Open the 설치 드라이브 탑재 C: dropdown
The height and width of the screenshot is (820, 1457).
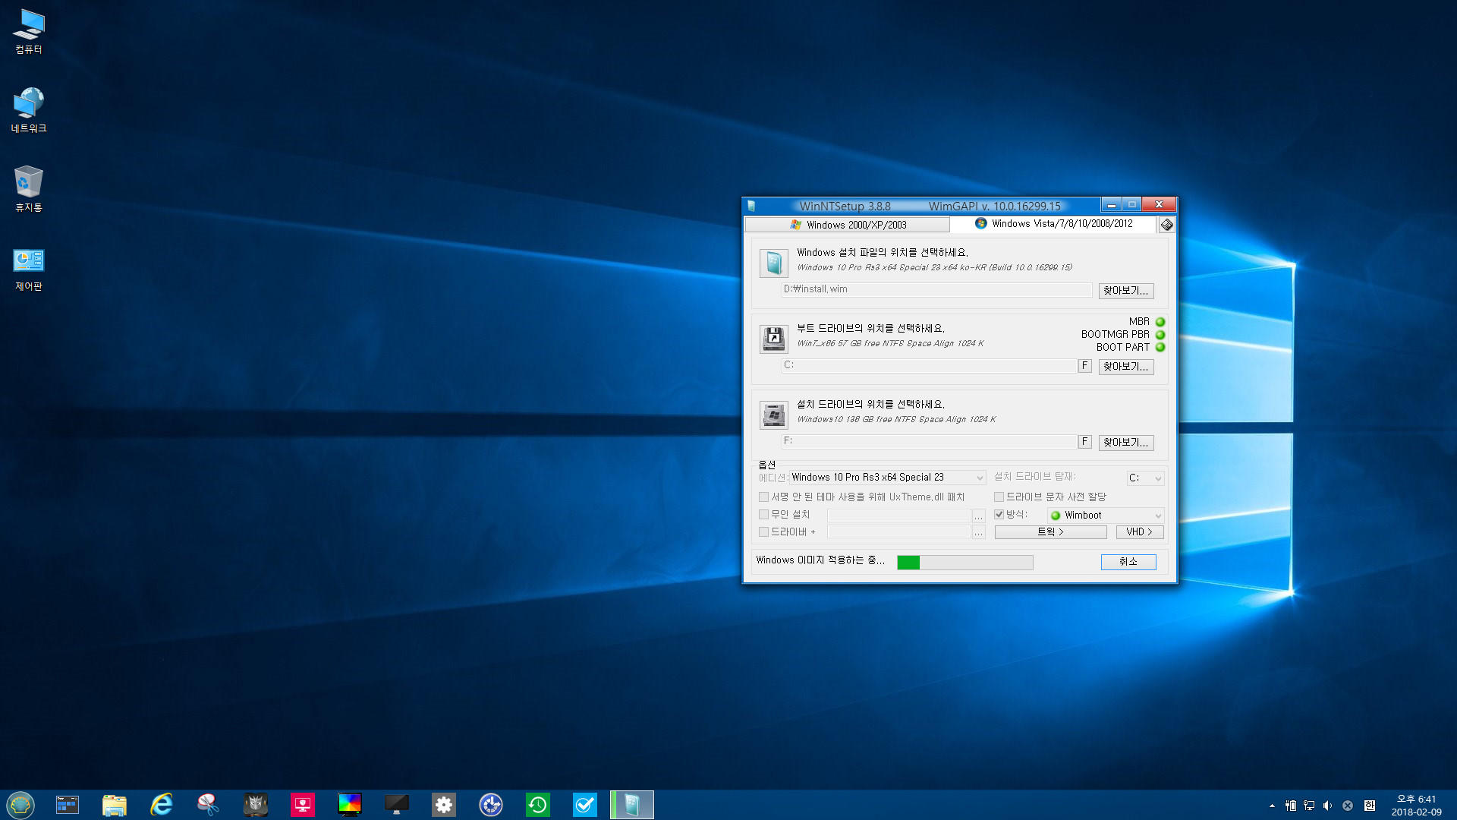pyautogui.click(x=1145, y=478)
